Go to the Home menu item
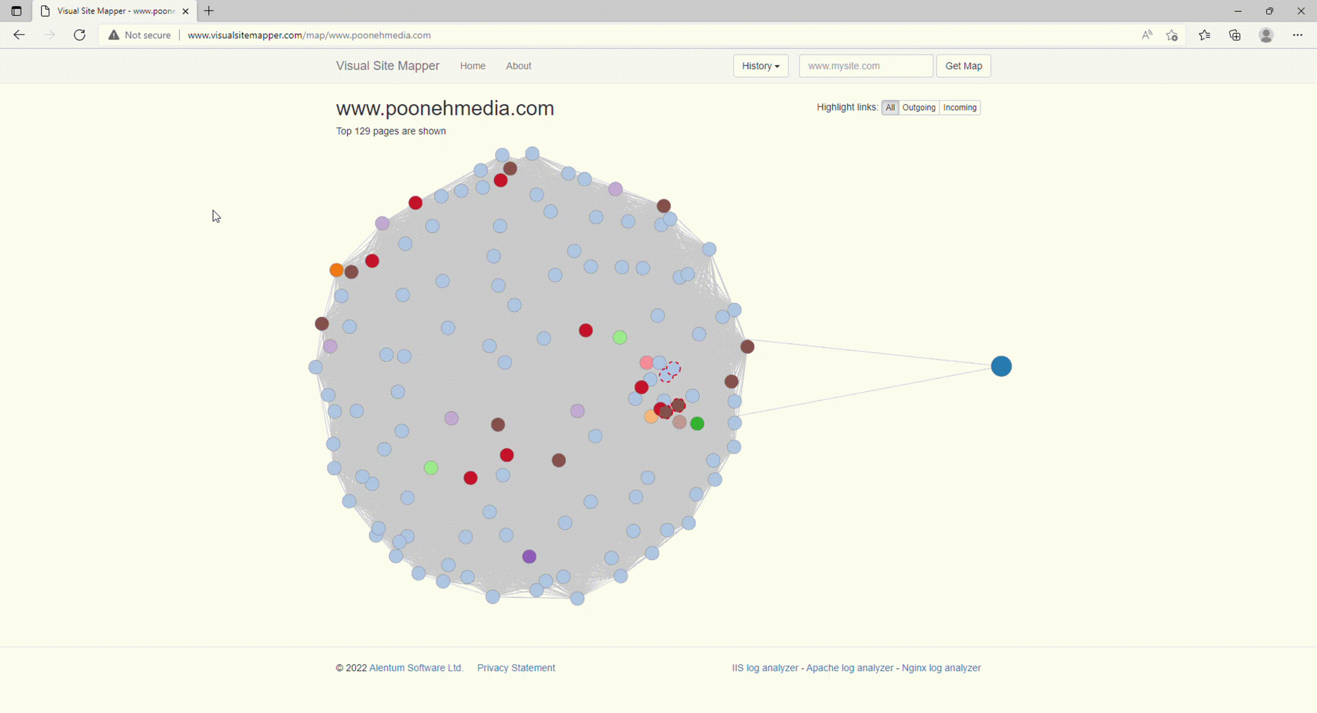 click(x=472, y=66)
